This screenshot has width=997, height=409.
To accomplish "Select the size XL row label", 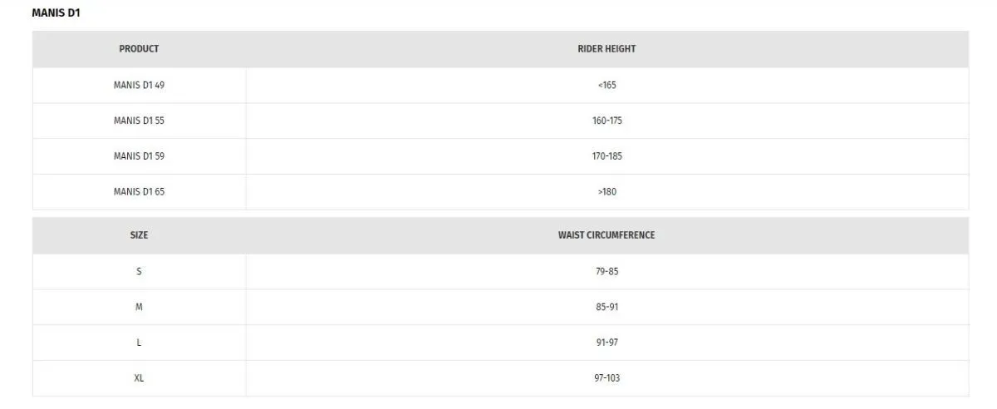I will (x=139, y=378).
